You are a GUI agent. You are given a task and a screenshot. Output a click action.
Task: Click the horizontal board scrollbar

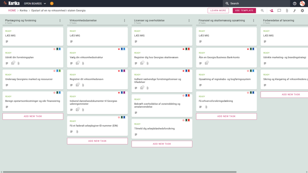tap(120, 172)
